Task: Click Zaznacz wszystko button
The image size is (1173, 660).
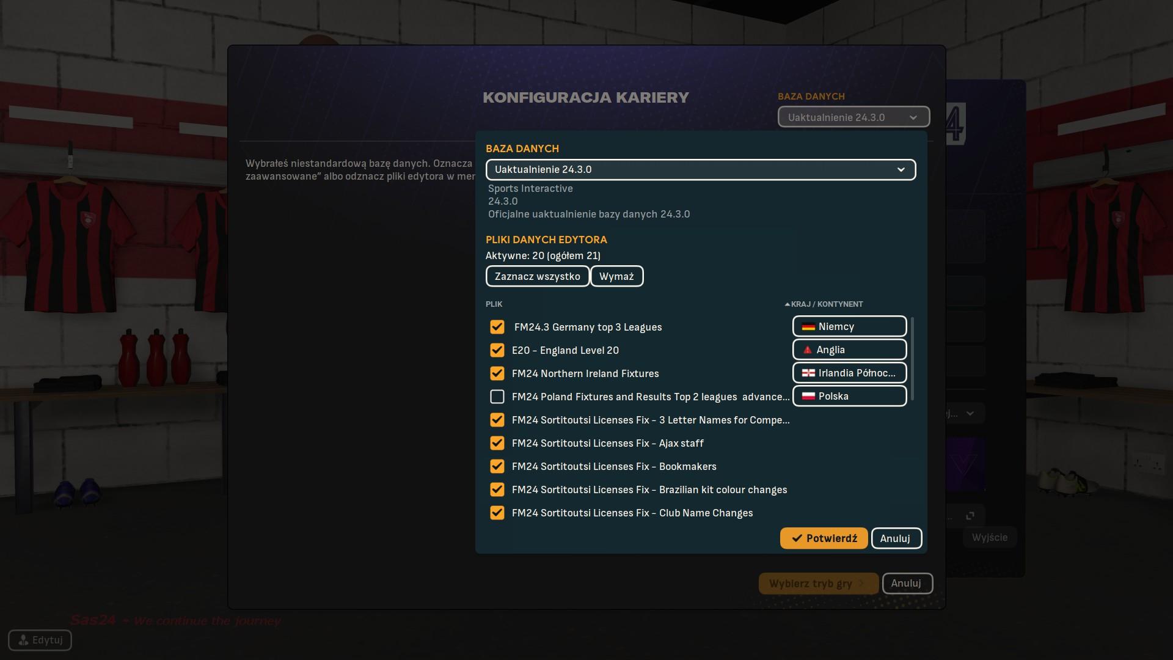Action: [x=538, y=276]
